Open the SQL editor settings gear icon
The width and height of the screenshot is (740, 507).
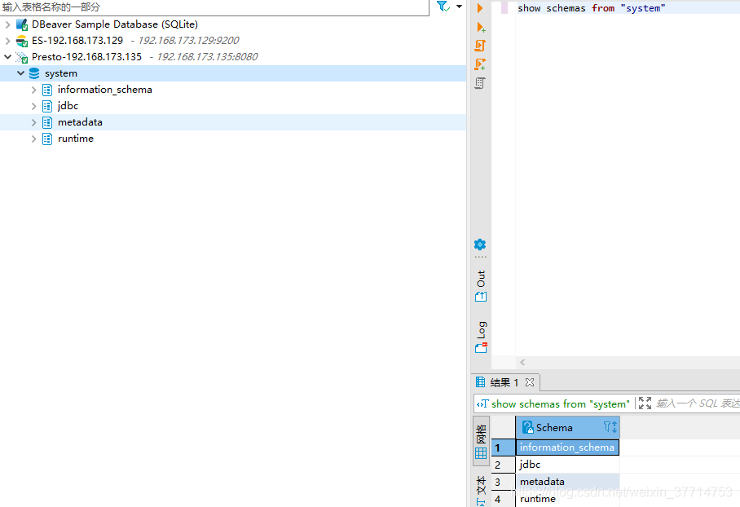(480, 245)
